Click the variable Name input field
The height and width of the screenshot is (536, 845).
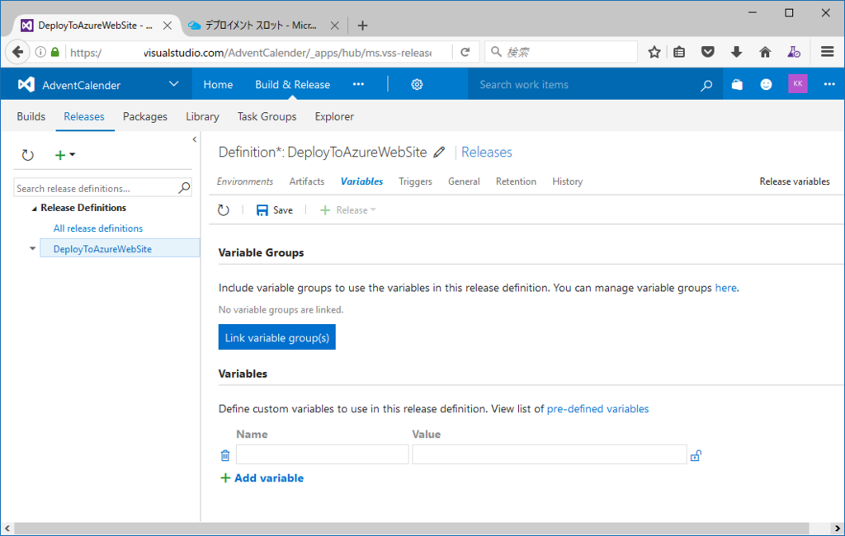pos(323,454)
